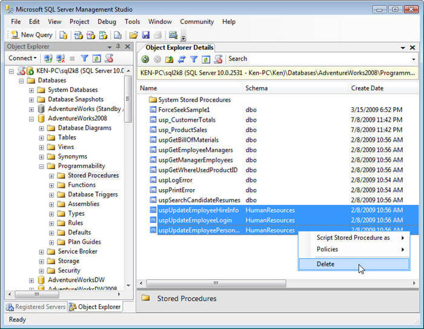Collapse the Programmability tree node
The height and width of the screenshot is (329, 424).
click(42, 166)
